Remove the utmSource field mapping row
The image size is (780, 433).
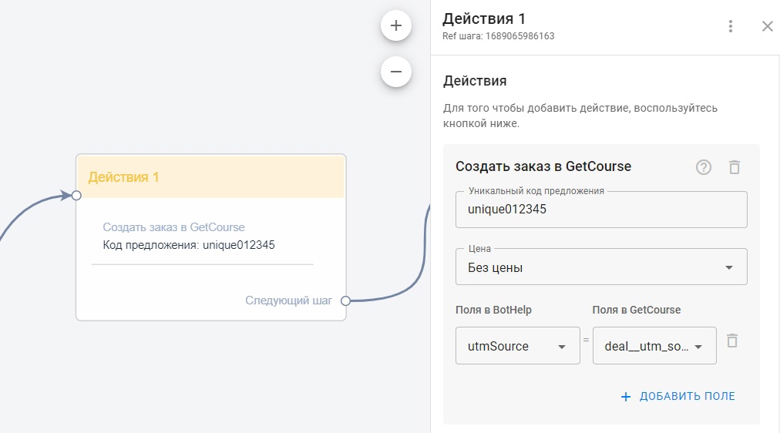tap(732, 341)
